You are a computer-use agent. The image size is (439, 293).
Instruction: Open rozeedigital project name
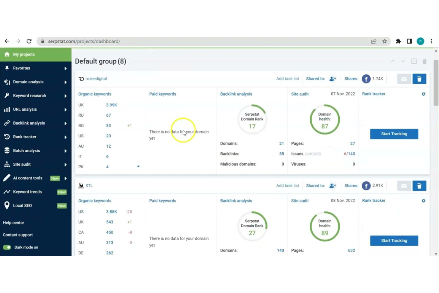click(x=96, y=79)
